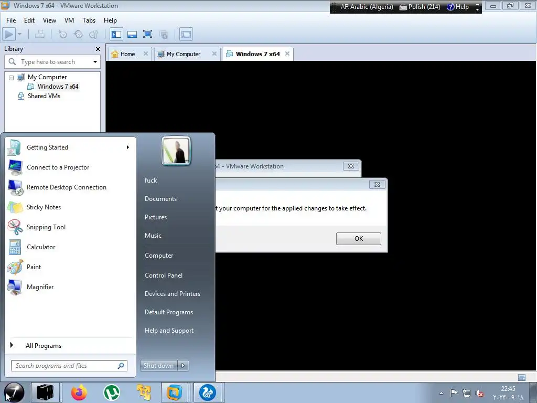
Task: Open Sticky Notes
Action: point(44,207)
